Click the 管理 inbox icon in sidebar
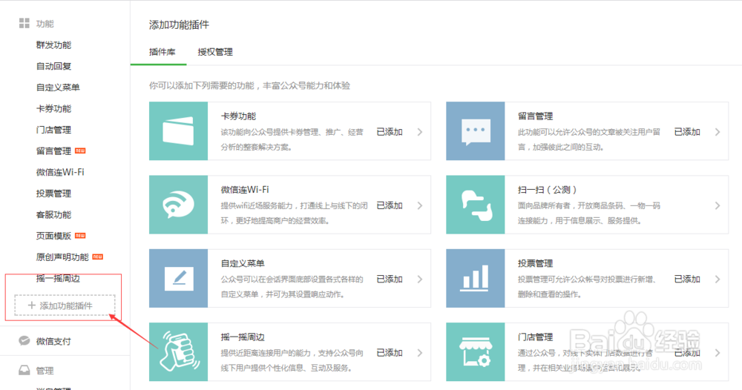This screenshot has width=742, height=390. coord(24,371)
